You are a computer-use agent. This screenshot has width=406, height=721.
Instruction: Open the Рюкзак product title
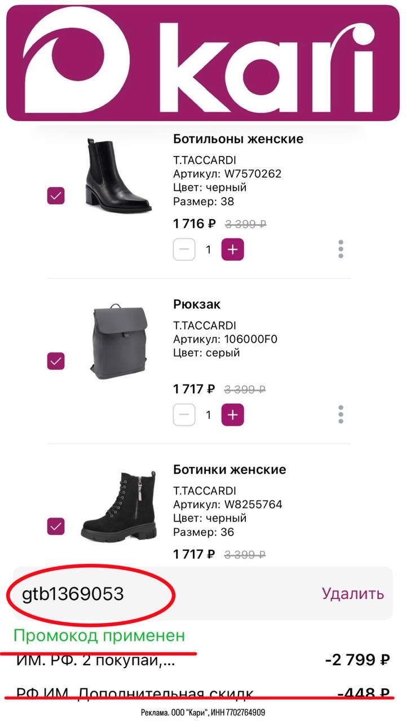coord(197,304)
